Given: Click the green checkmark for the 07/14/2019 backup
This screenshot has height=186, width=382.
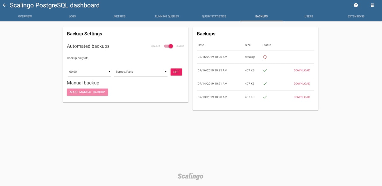Looking at the screenshot, I should click(265, 83).
